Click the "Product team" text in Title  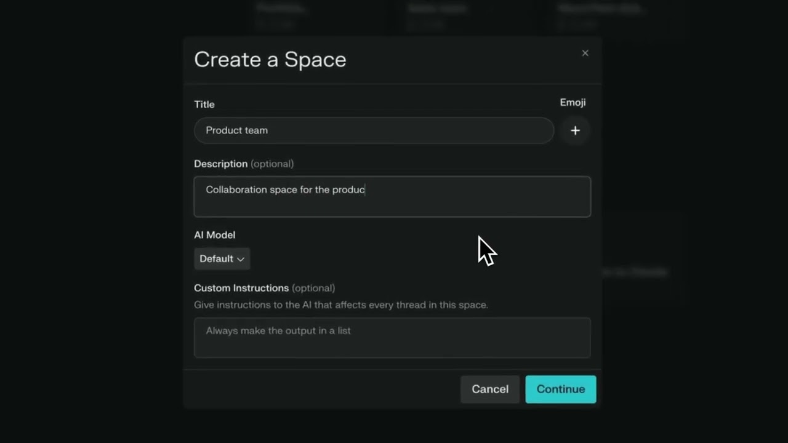[x=236, y=130]
